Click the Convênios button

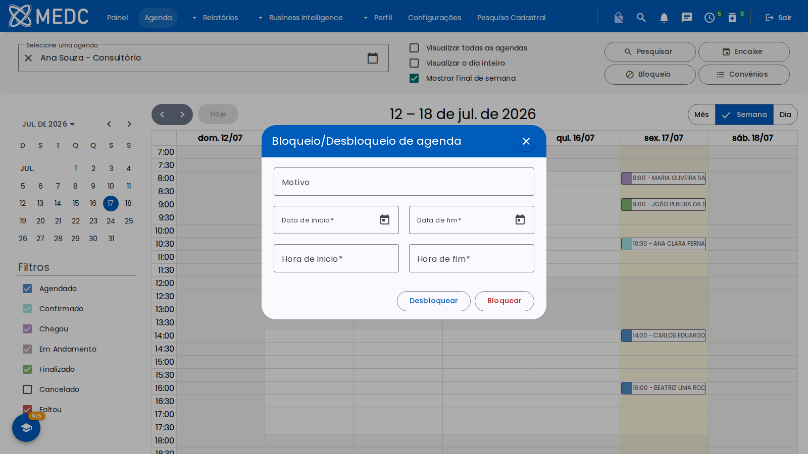coord(744,75)
